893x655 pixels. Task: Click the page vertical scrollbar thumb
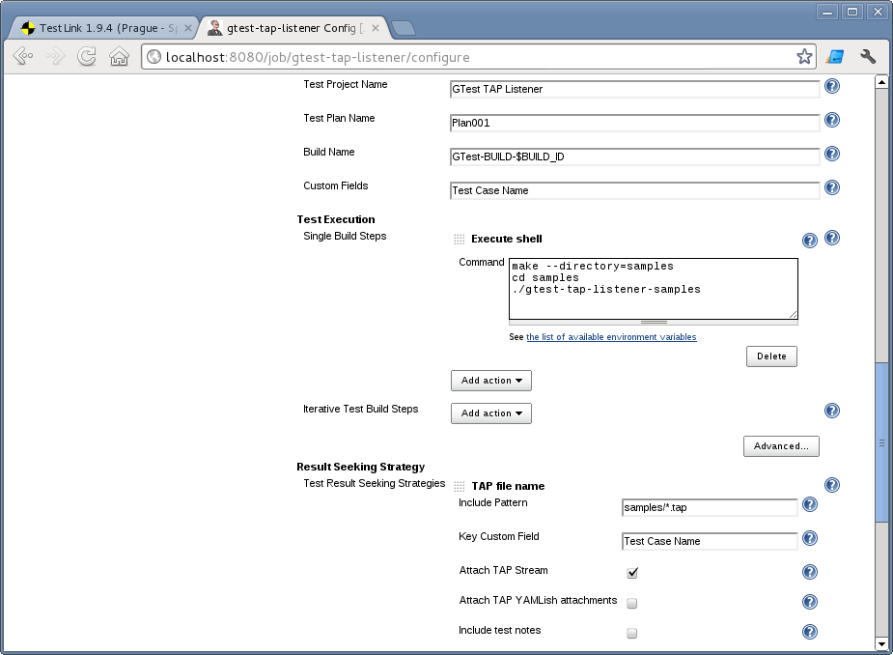point(881,441)
